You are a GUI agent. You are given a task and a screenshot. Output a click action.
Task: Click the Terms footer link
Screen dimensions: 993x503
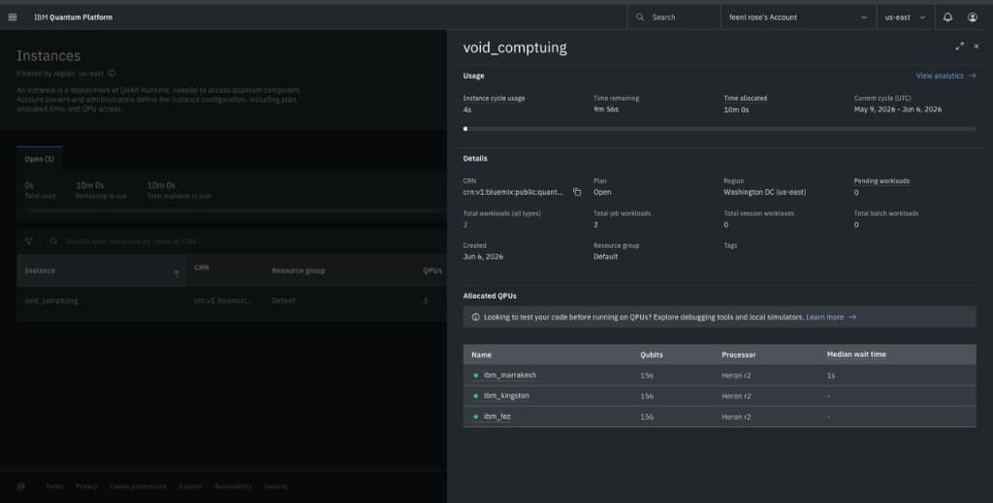tap(54, 486)
